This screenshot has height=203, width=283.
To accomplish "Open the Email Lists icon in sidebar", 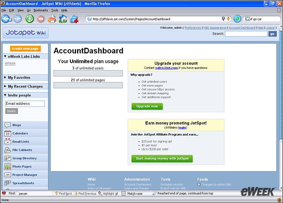I will 8,142.
